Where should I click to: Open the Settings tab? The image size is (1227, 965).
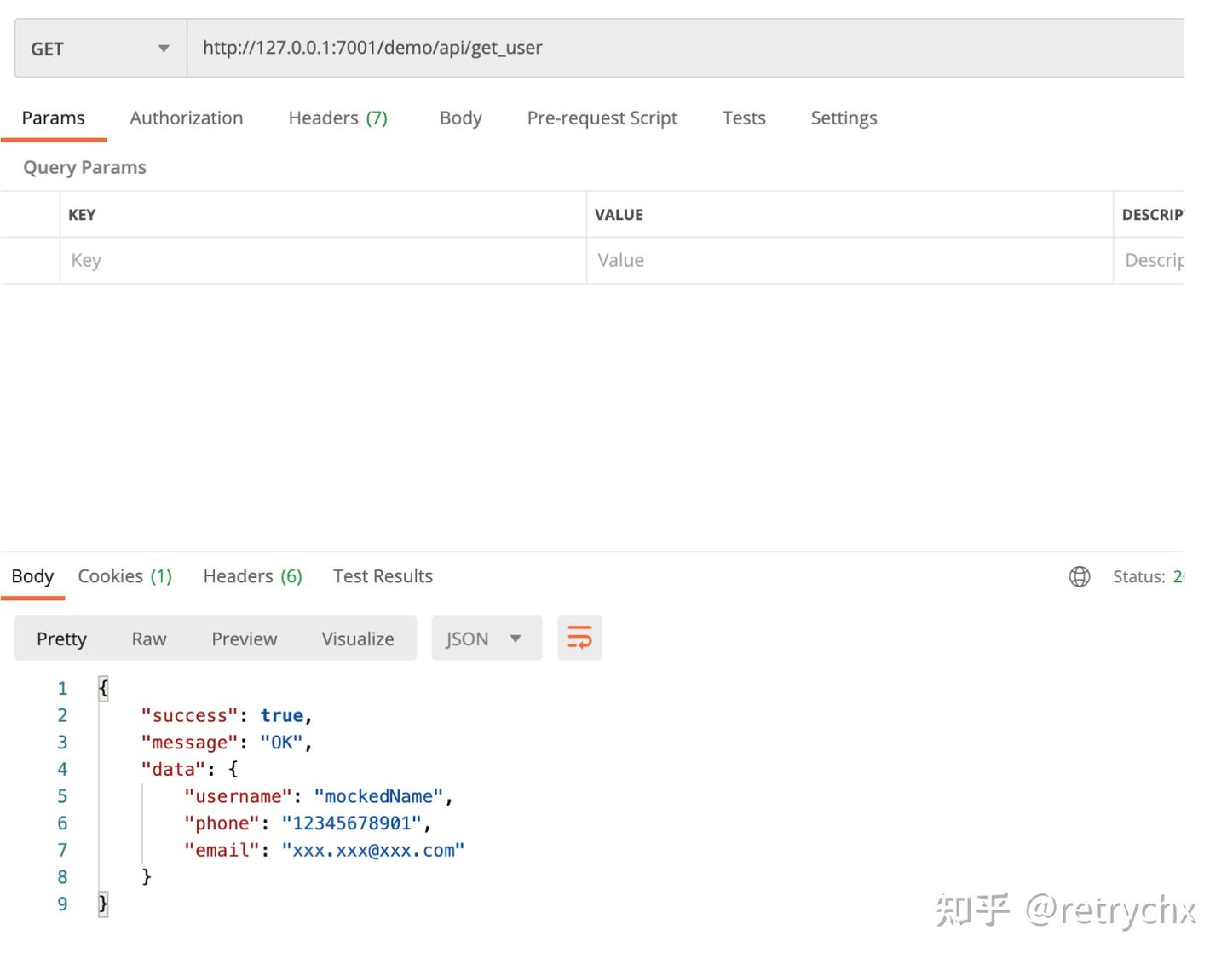(x=843, y=118)
